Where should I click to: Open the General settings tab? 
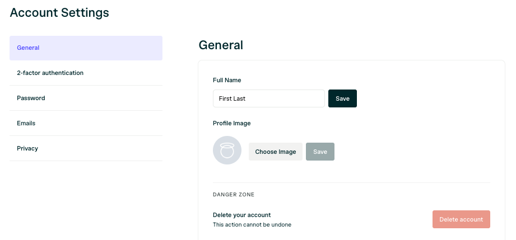point(86,48)
